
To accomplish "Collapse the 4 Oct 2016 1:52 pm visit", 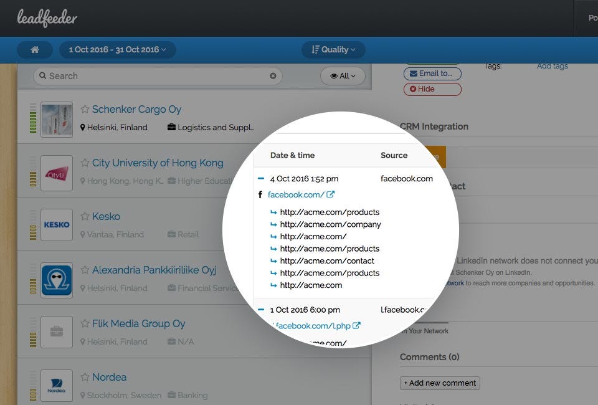I will pos(261,178).
